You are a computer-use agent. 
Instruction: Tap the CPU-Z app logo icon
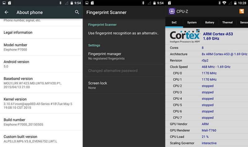coord(172,11)
